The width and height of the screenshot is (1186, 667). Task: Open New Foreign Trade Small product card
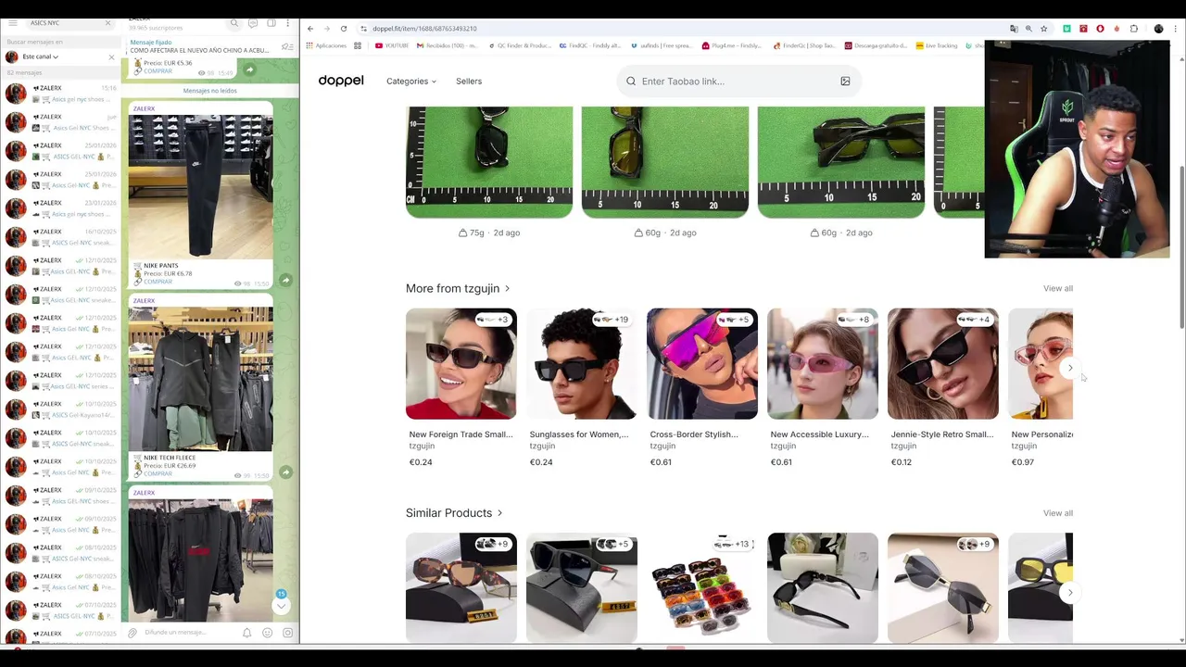pos(461,387)
